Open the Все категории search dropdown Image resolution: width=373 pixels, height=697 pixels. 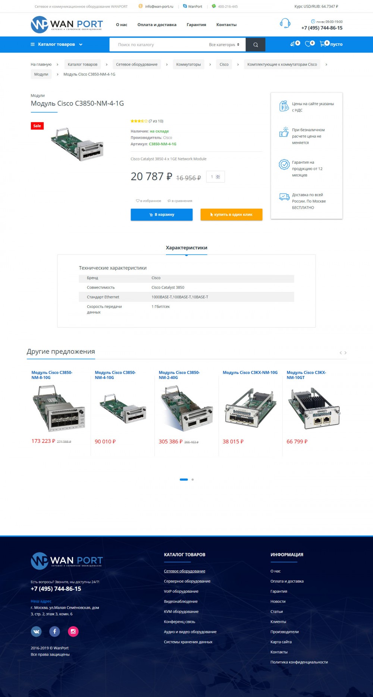[224, 45]
